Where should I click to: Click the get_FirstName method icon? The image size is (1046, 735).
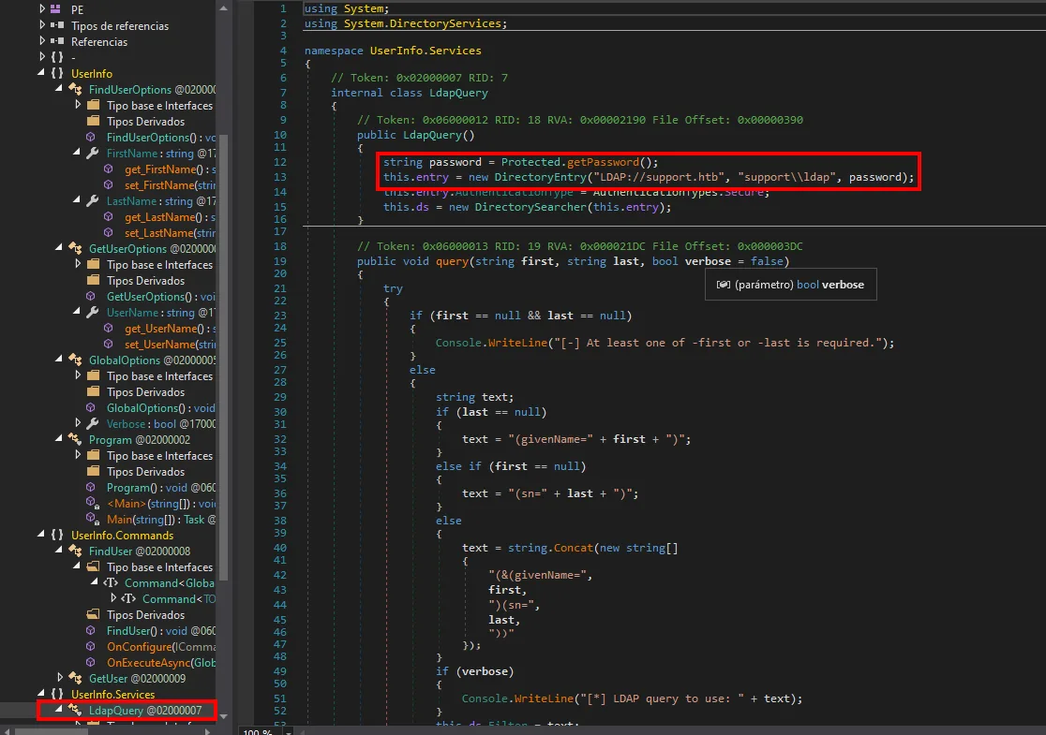[109, 169]
